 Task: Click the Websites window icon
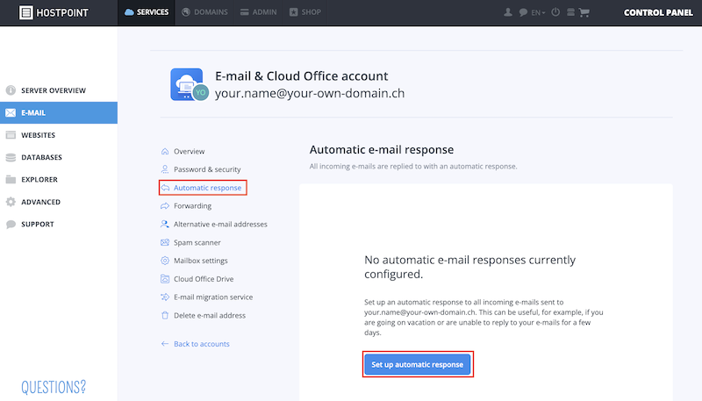[x=11, y=135]
